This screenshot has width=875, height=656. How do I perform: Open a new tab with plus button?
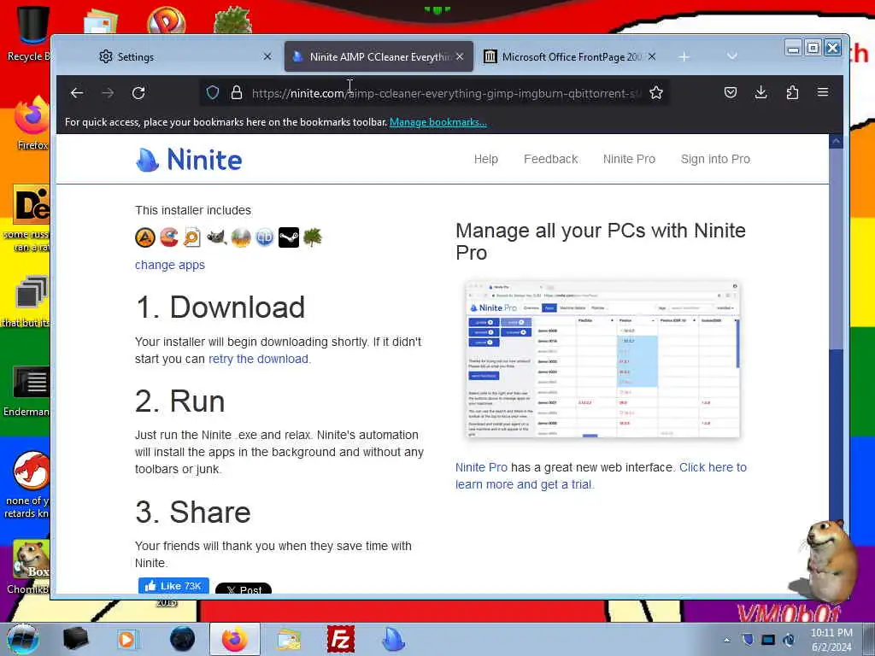684,57
